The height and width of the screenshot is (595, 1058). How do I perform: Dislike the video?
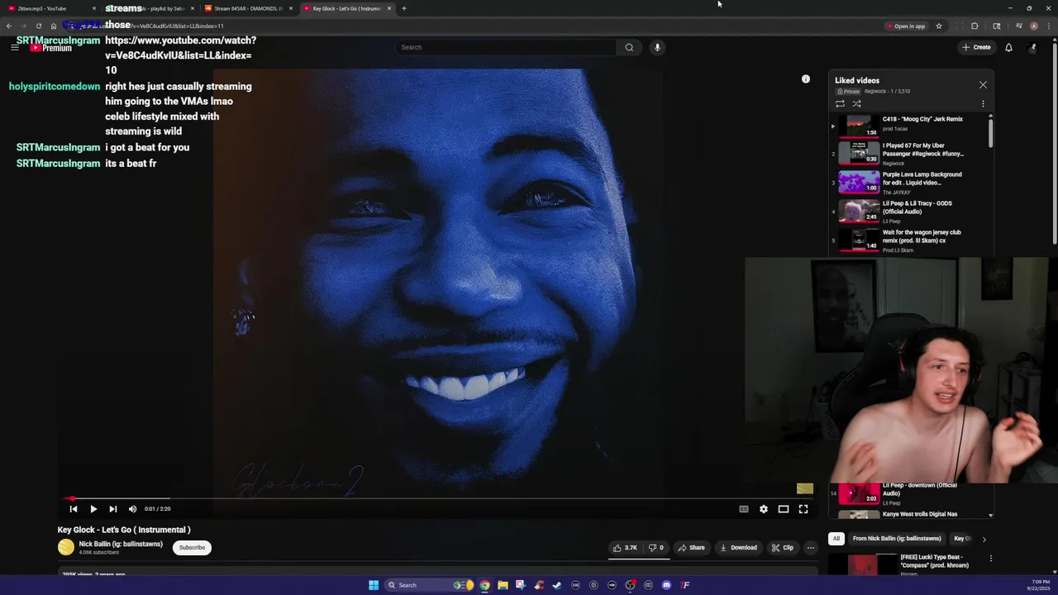point(656,547)
